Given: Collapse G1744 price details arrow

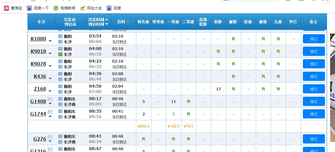Looking at the screenshot, I should [x=50, y=116].
